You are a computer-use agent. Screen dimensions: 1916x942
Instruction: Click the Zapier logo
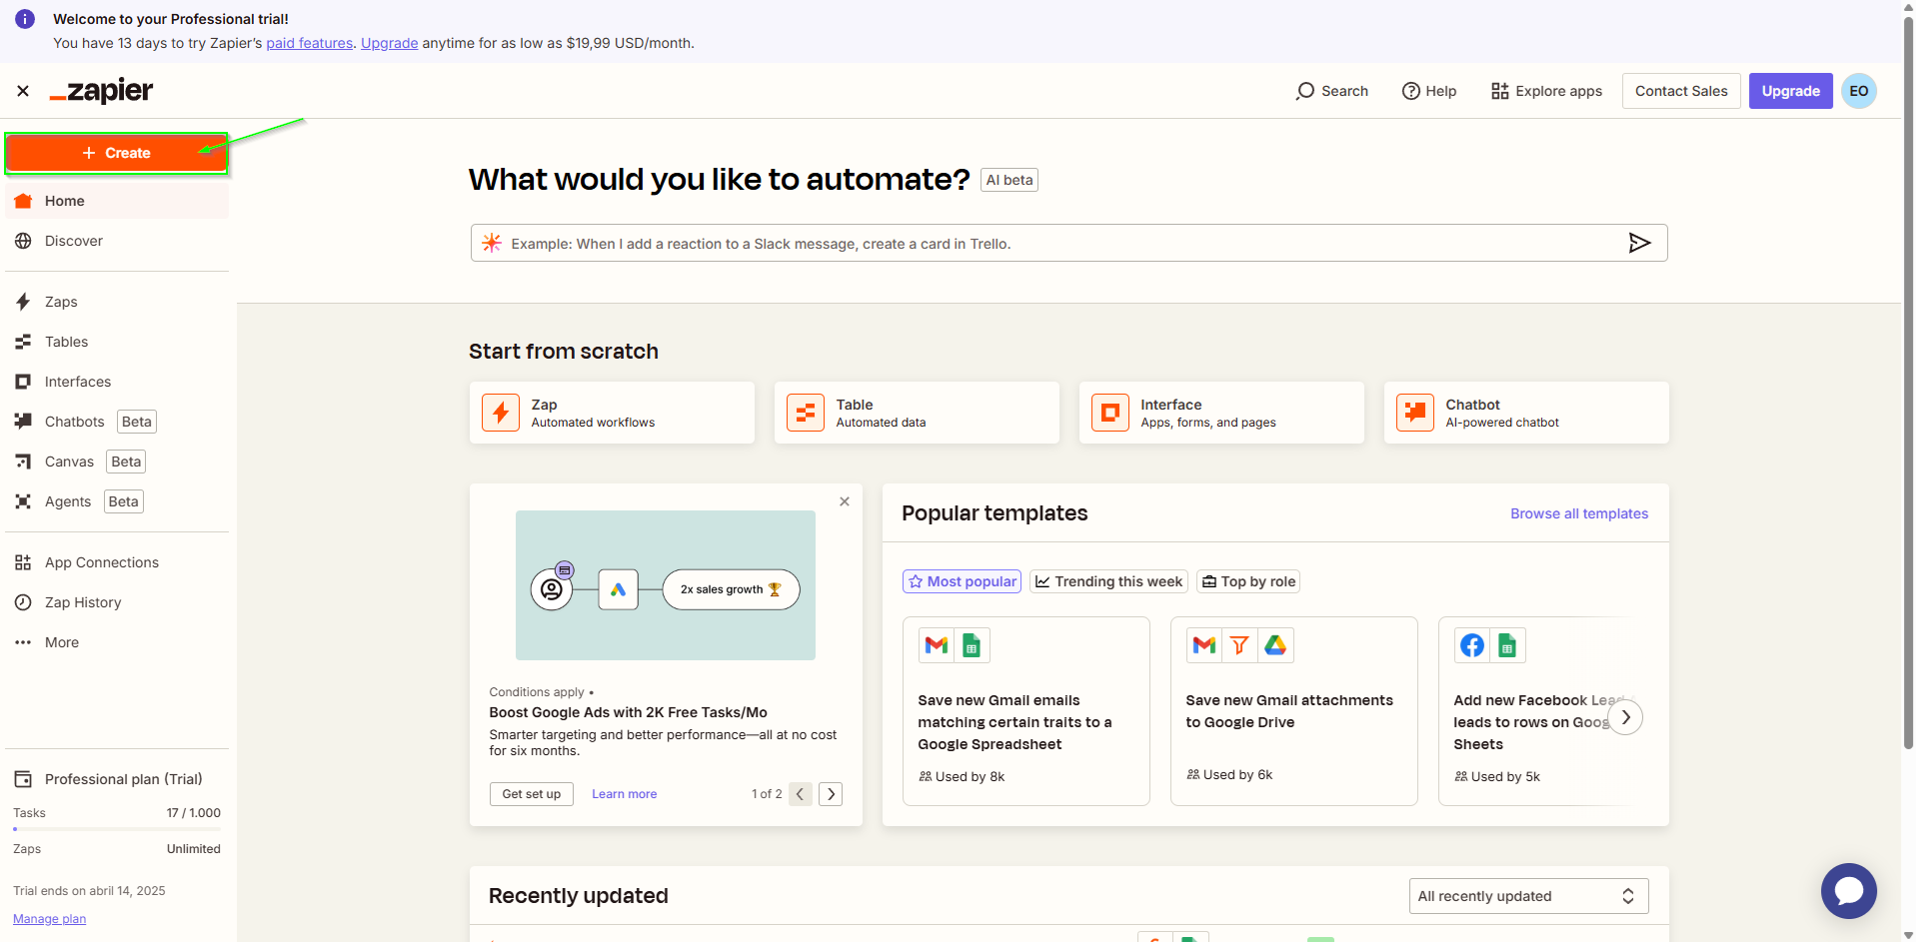tap(101, 91)
